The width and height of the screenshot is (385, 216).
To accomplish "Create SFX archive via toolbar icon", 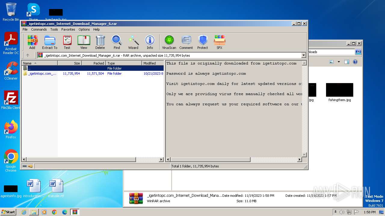I will click(220, 42).
